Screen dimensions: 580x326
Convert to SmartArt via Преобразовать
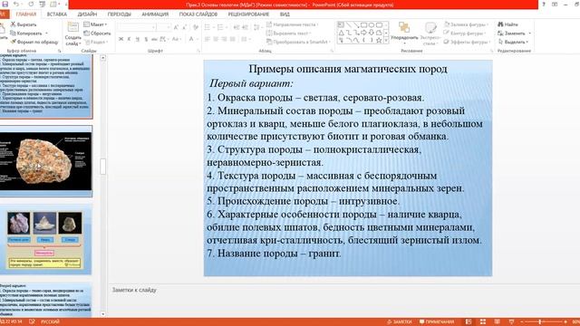(x=298, y=43)
